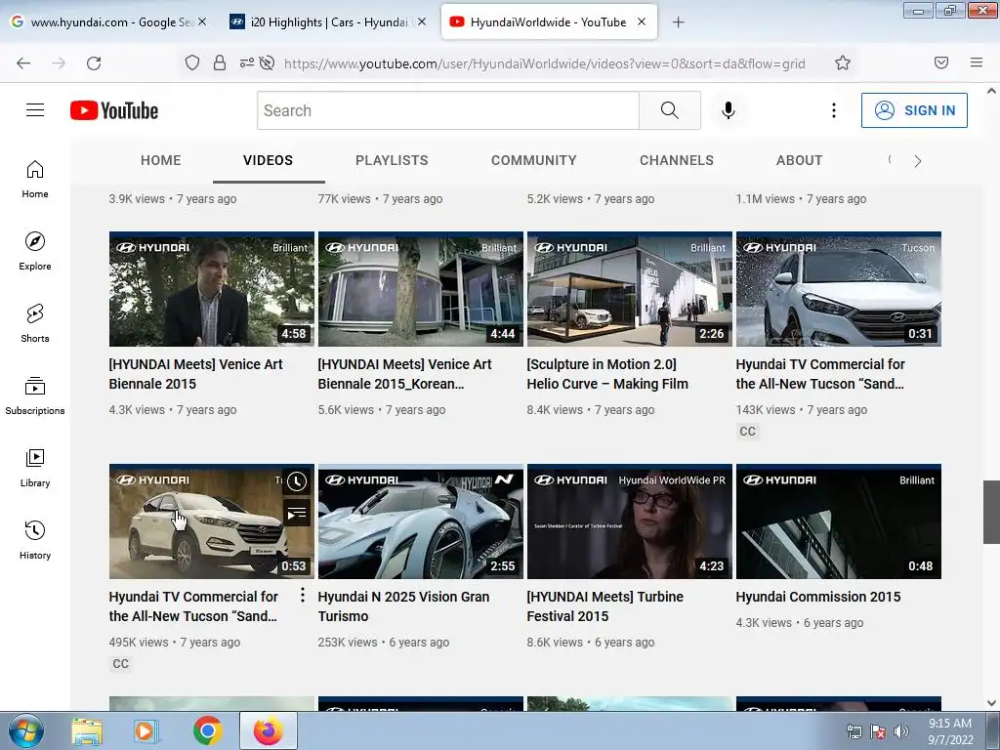
Task: Select the VIDEOS channel tab
Action: click(268, 160)
